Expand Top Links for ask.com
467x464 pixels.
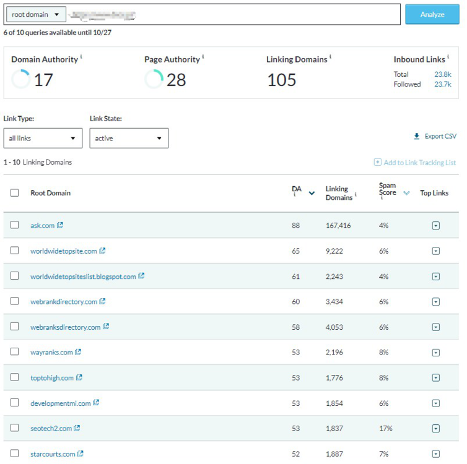click(x=435, y=226)
